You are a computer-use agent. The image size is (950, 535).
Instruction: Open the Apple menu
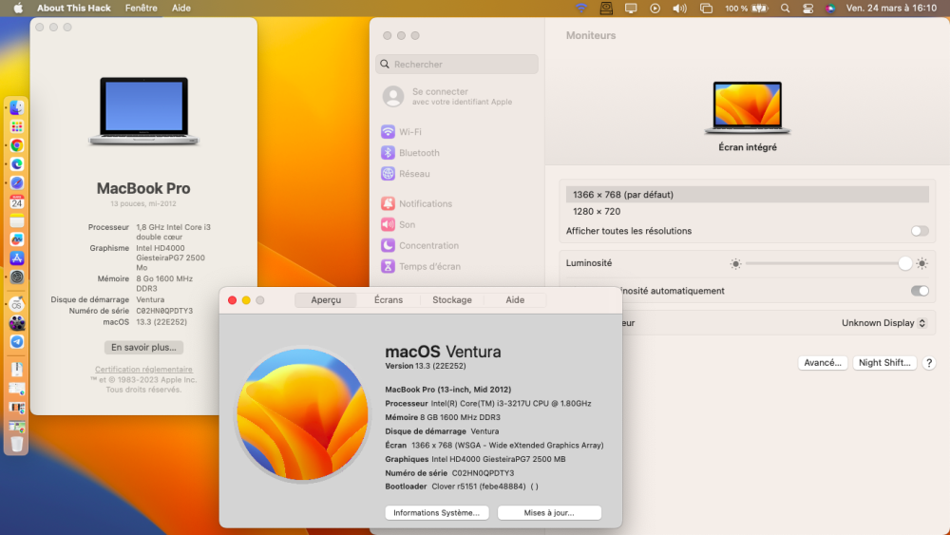pyautogui.click(x=18, y=8)
